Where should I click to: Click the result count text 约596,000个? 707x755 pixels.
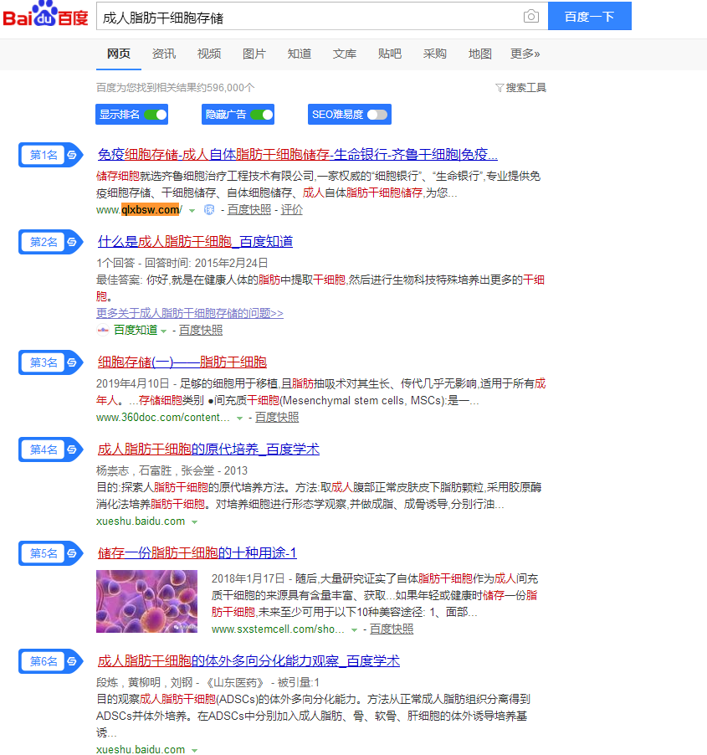[x=225, y=88]
